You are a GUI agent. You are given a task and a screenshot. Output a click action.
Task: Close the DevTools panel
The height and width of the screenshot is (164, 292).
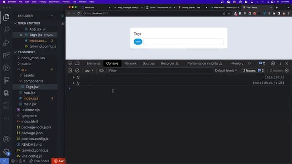coord(287,63)
